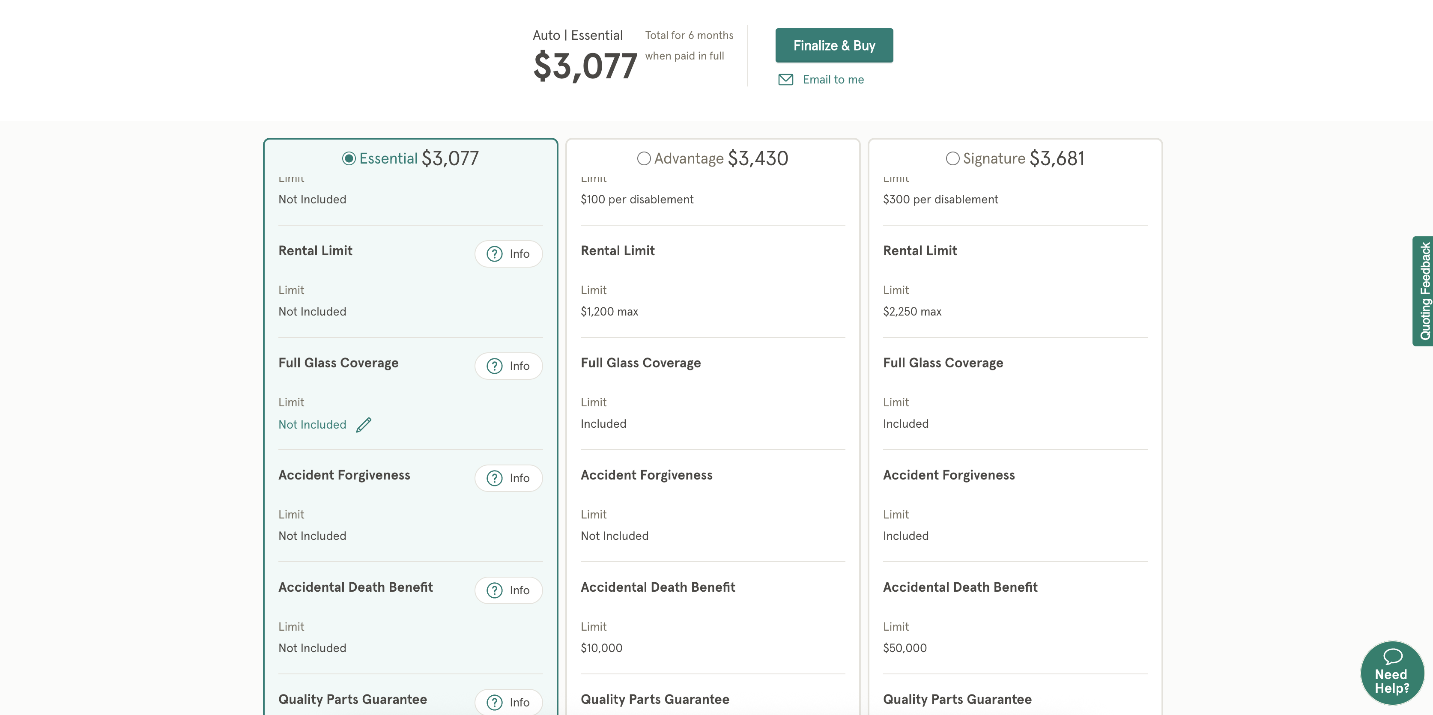Open the Quoting Feedback side tab
Image resolution: width=1433 pixels, height=715 pixels.
tap(1424, 291)
